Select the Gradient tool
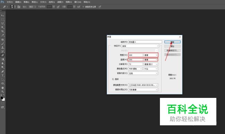The image size is (225, 134). pyautogui.click(x=2, y=59)
